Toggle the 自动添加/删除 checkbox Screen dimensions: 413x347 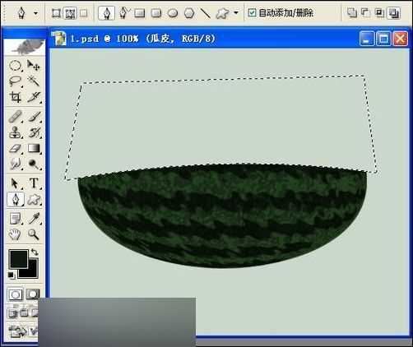point(252,12)
